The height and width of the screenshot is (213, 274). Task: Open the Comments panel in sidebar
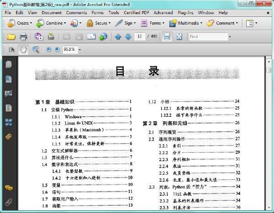[x=9, y=188]
